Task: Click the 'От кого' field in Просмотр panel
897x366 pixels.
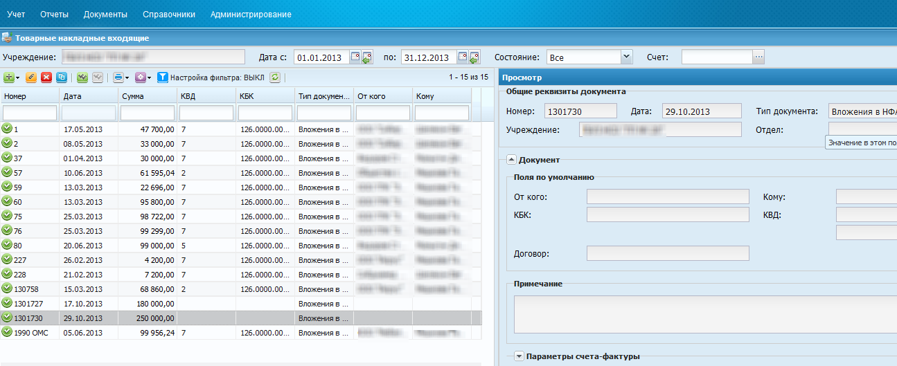Action: 668,197
